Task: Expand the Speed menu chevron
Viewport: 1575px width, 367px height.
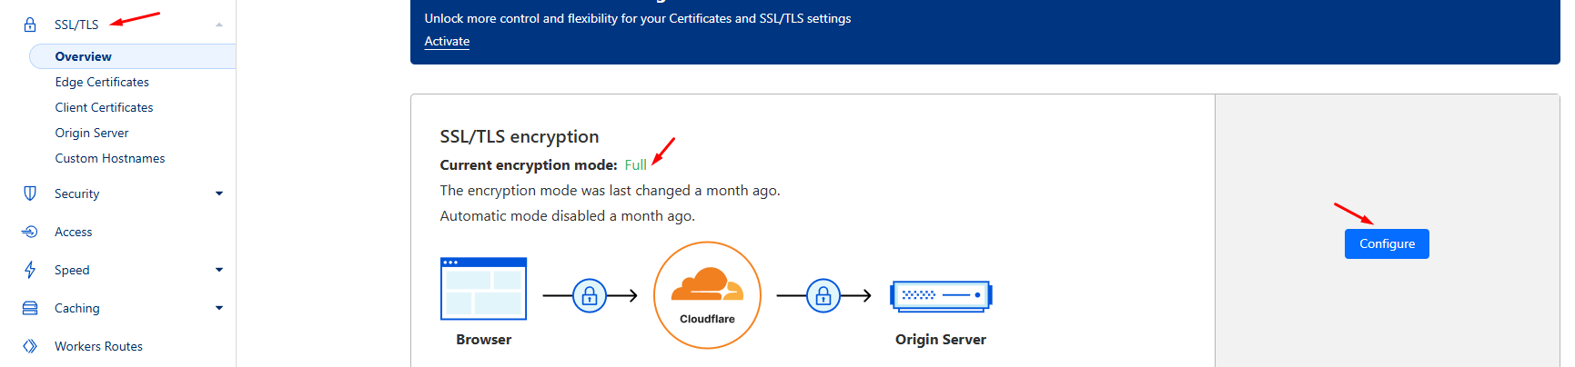Action: coord(219,270)
